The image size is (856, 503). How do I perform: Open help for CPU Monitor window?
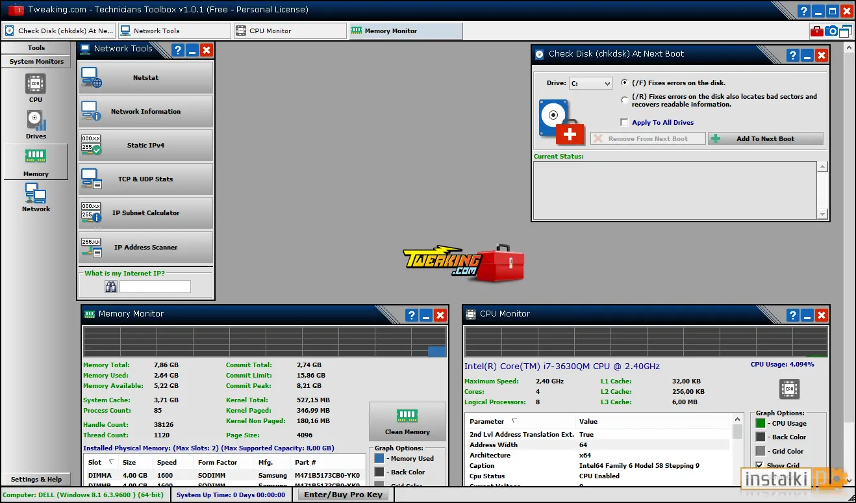click(793, 315)
